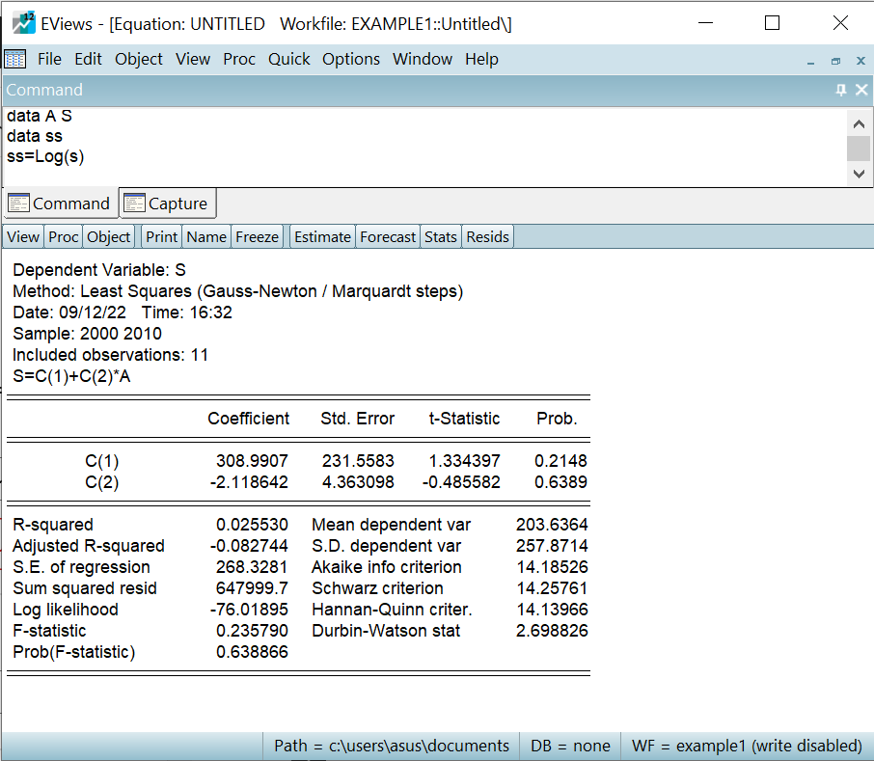
Task: Switch to the Capture tab
Action: [167, 204]
